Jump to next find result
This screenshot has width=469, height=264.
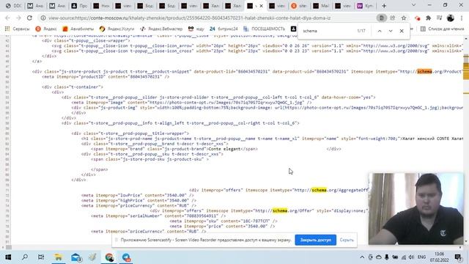coord(391,31)
